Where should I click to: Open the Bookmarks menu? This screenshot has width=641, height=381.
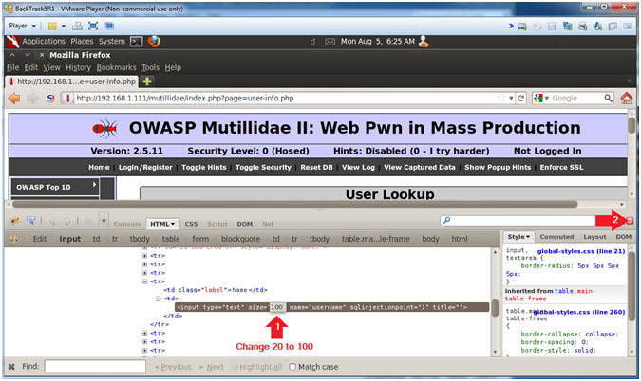pyautogui.click(x=116, y=67)
